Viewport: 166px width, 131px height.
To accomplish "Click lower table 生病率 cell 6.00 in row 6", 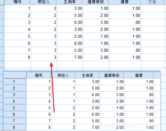I will coord(88,114).
